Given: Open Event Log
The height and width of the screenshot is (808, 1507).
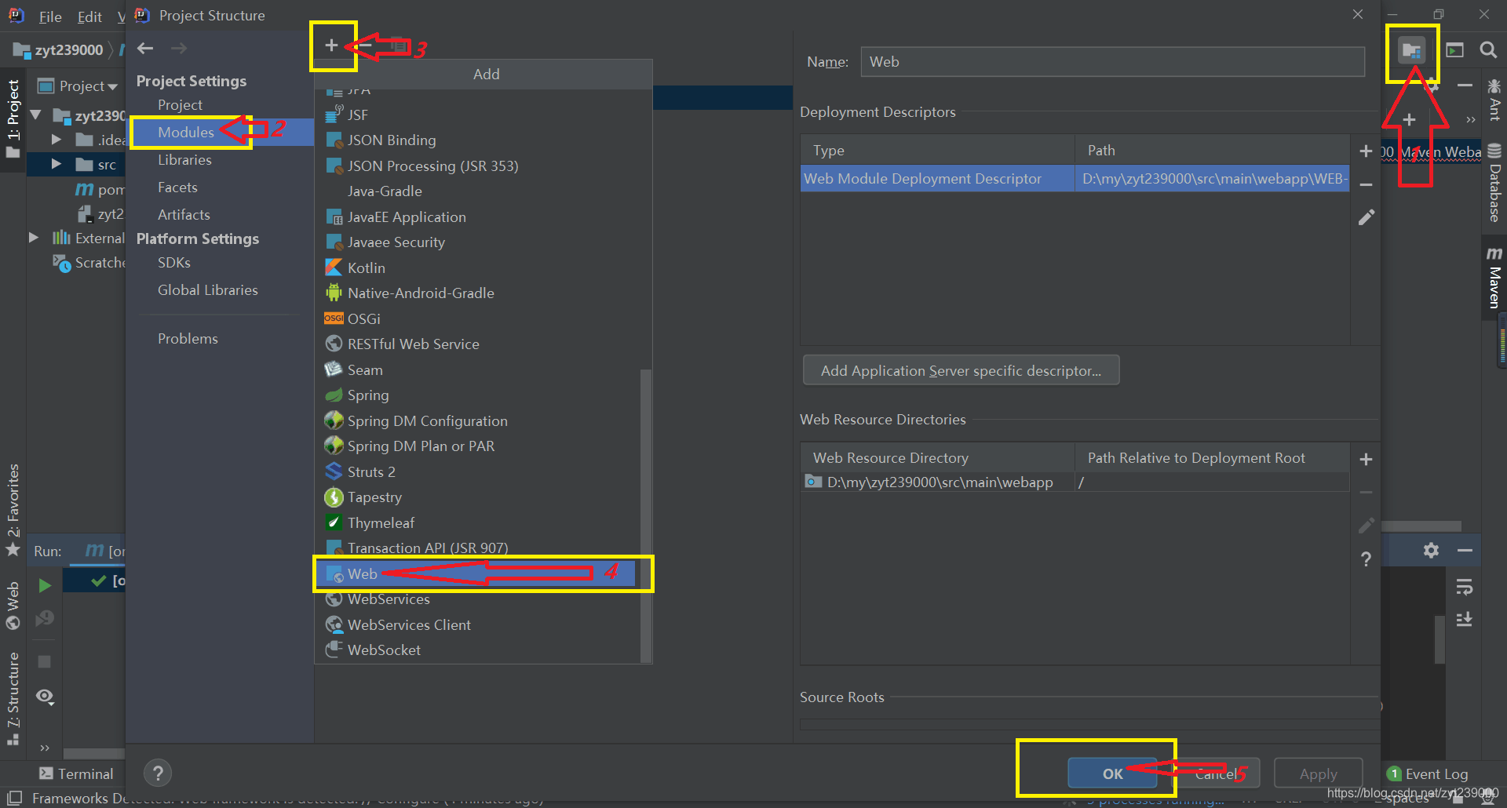Looking at the screenshot, I should pyautogui.click(x=1428, y=774).
